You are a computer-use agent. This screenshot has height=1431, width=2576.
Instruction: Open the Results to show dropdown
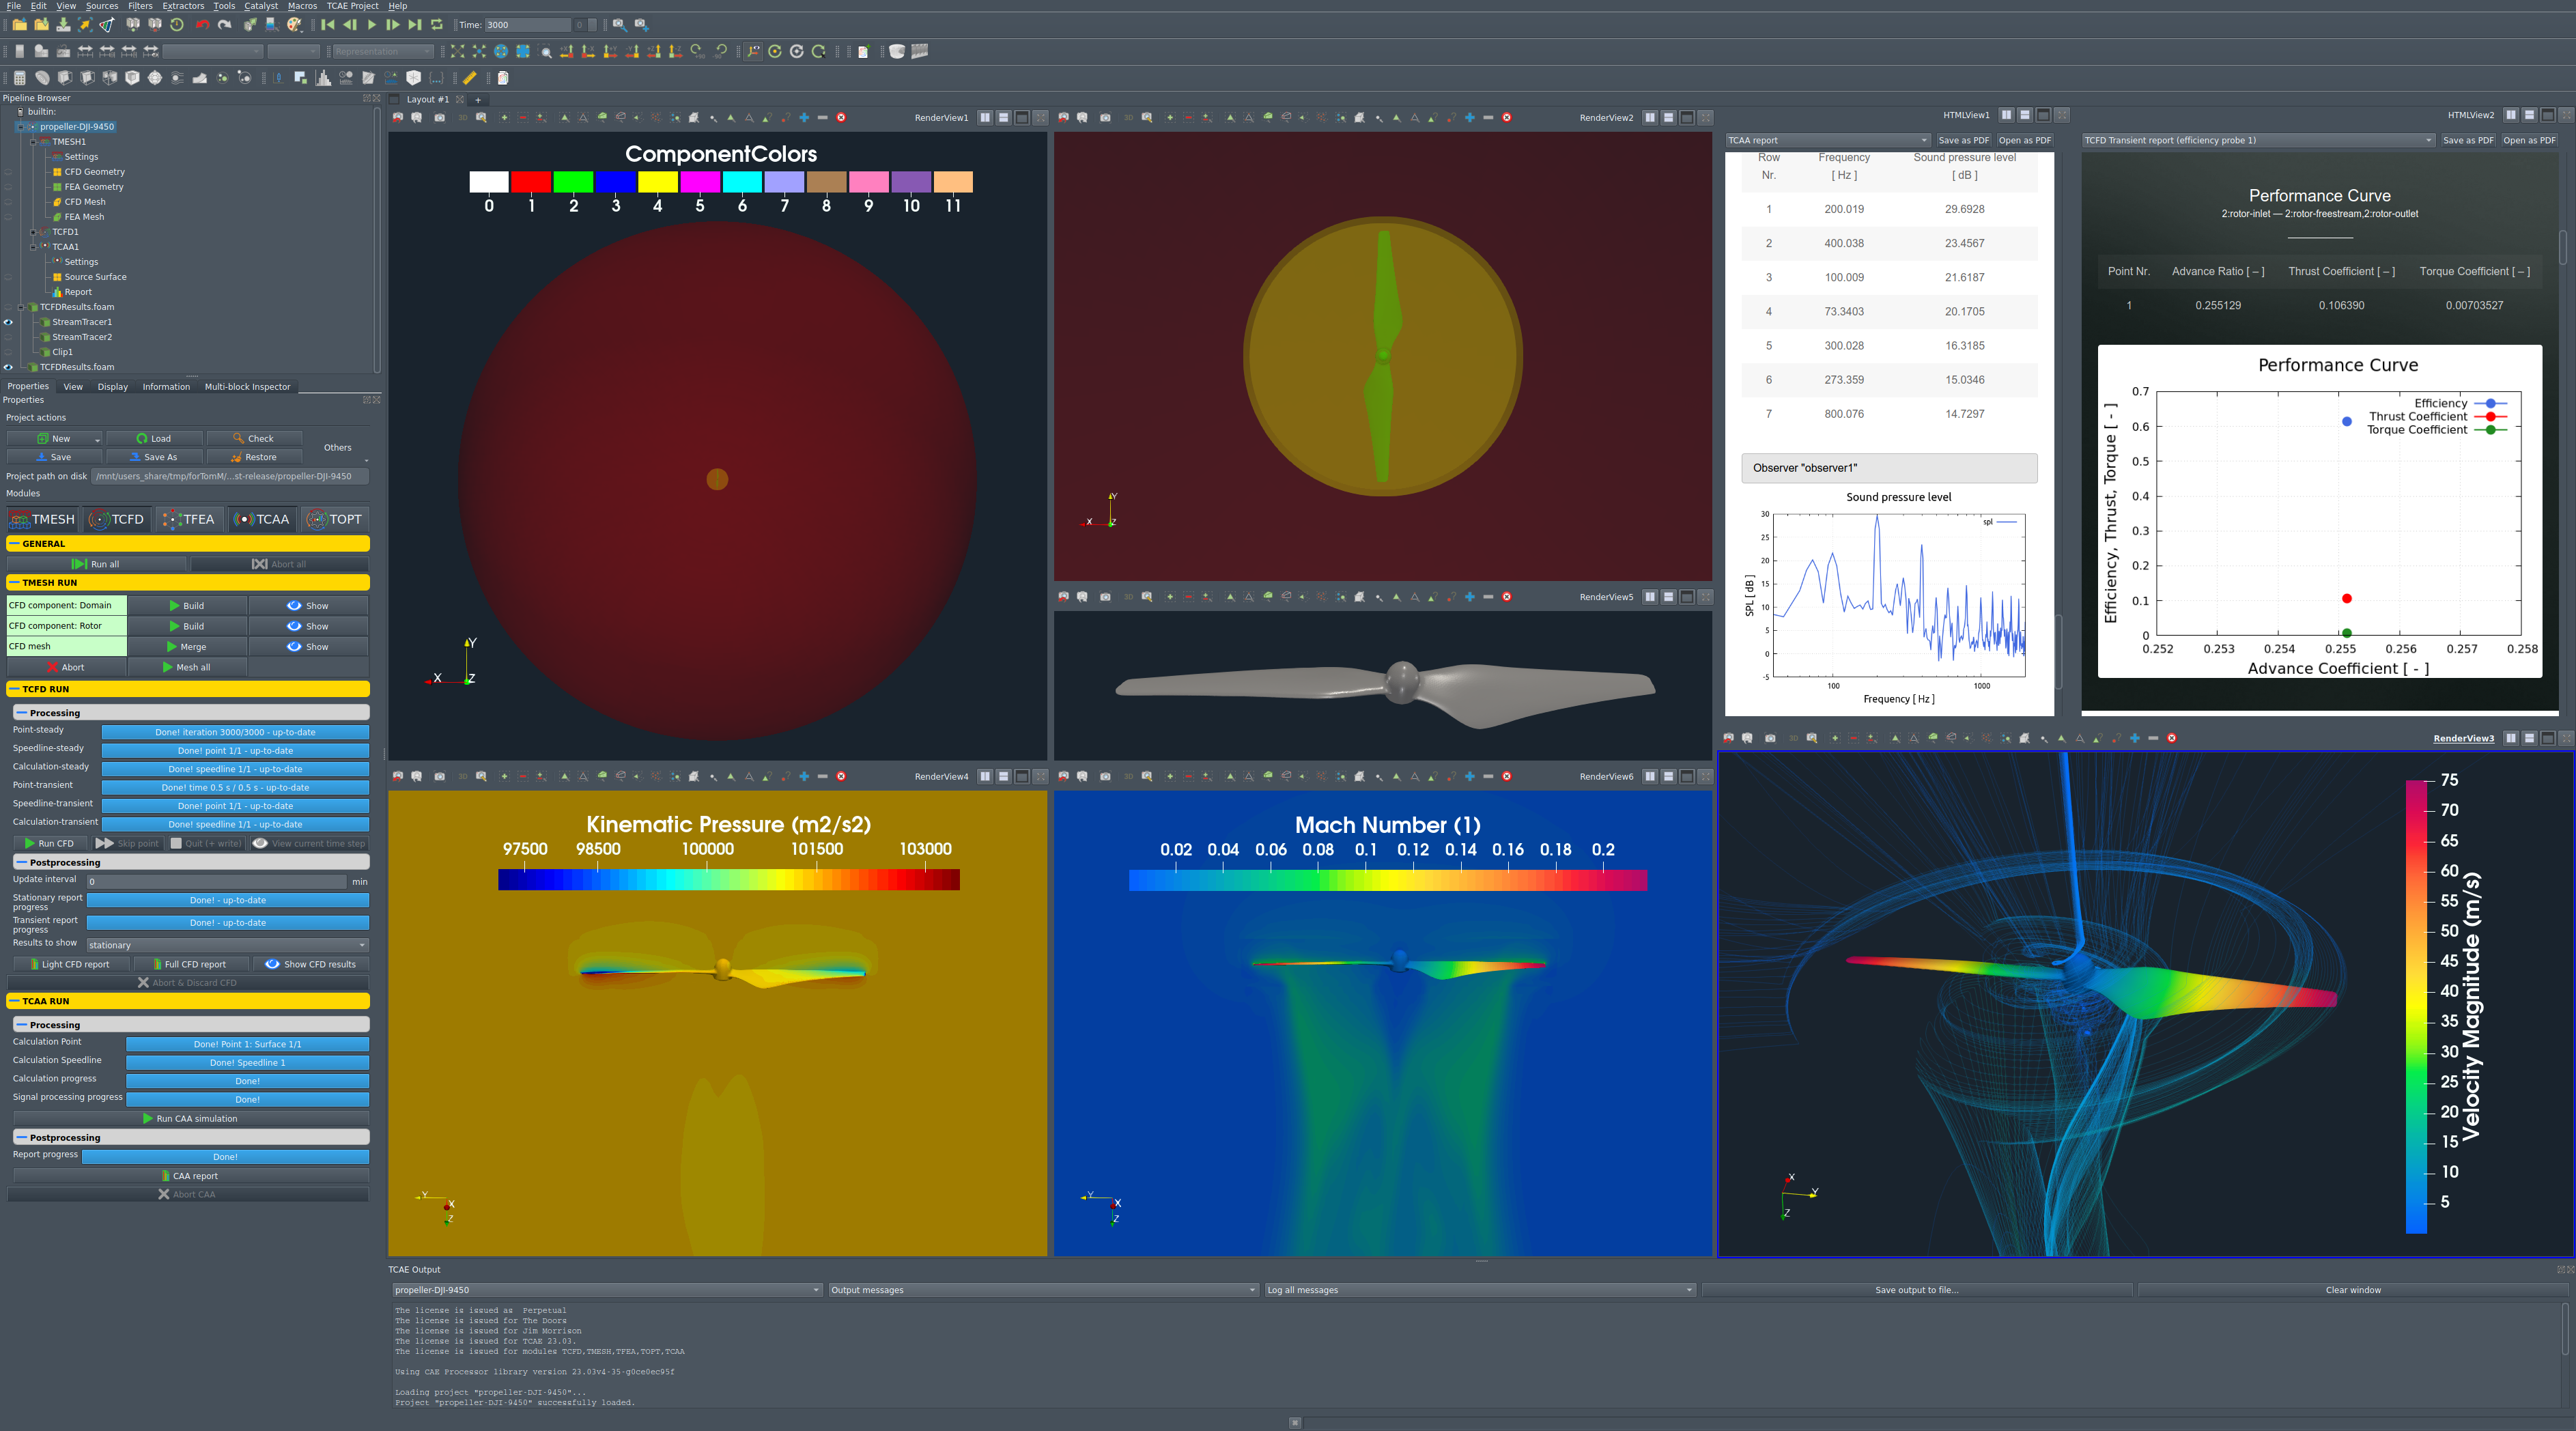tap(227, 945)
